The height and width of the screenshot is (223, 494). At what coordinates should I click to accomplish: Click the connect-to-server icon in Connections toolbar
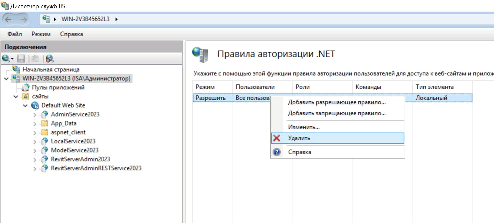pyautogui.click(x=6, y=59)
